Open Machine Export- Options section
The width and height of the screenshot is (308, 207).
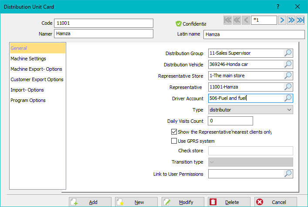pos(36,69)
